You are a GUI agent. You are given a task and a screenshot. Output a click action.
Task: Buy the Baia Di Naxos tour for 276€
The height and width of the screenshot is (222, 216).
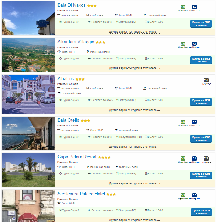(201, 23)
